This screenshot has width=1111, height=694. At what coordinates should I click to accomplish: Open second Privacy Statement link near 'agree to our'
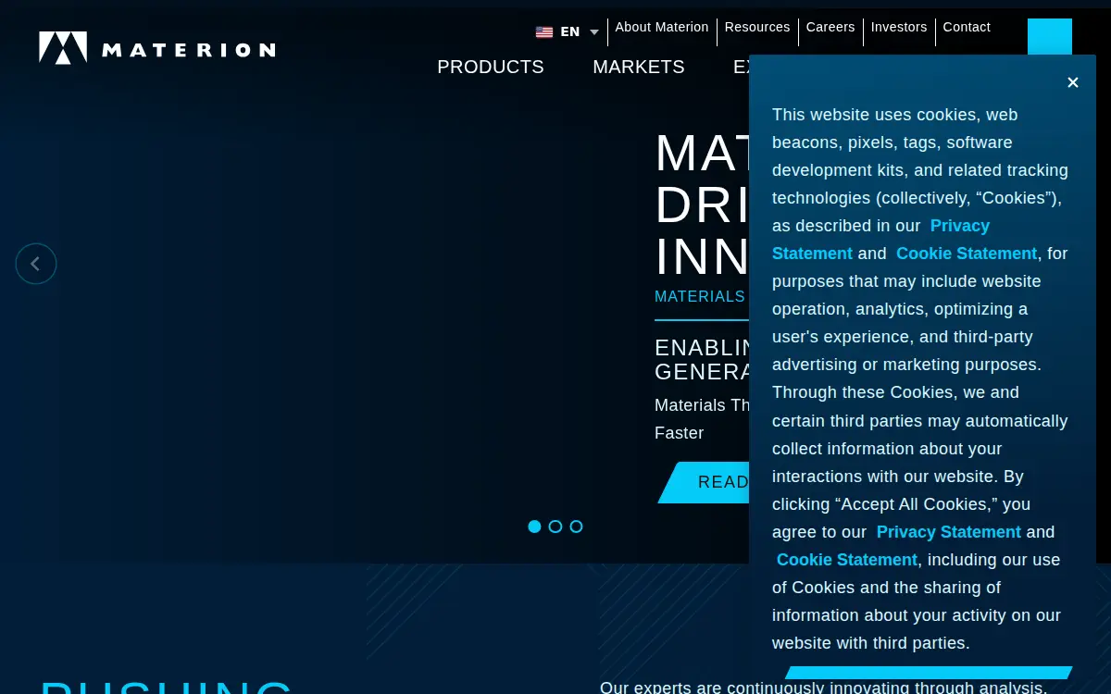pyautogui.click(x=949, y=532)
